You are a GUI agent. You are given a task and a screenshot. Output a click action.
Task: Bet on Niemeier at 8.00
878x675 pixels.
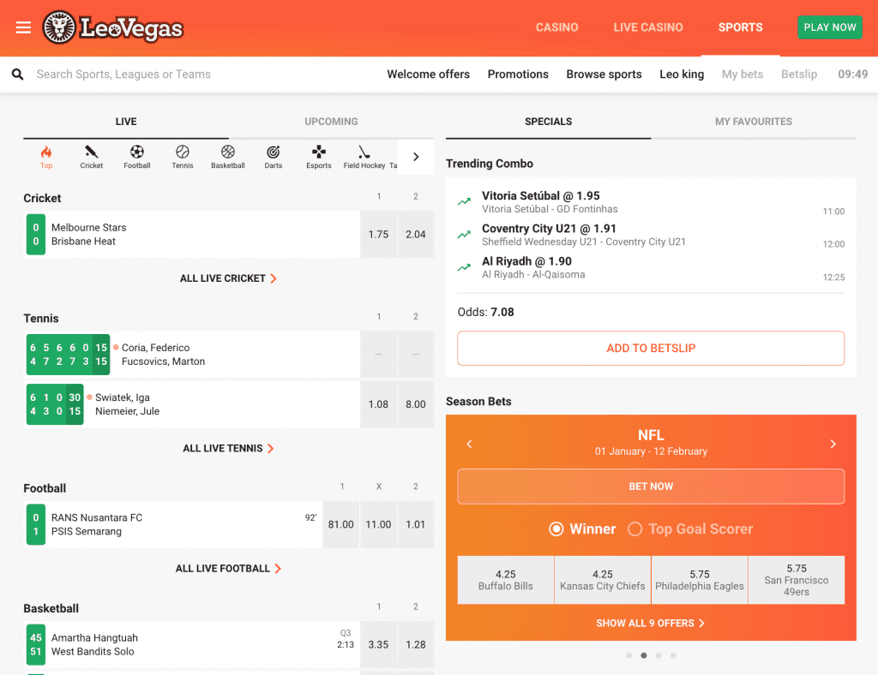(x=416, y=404)
